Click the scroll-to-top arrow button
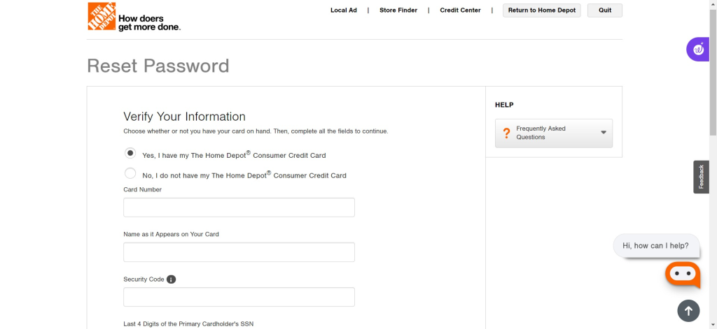Image resolution: width=717 pixels, height=329 pixels. coord(688,311)
